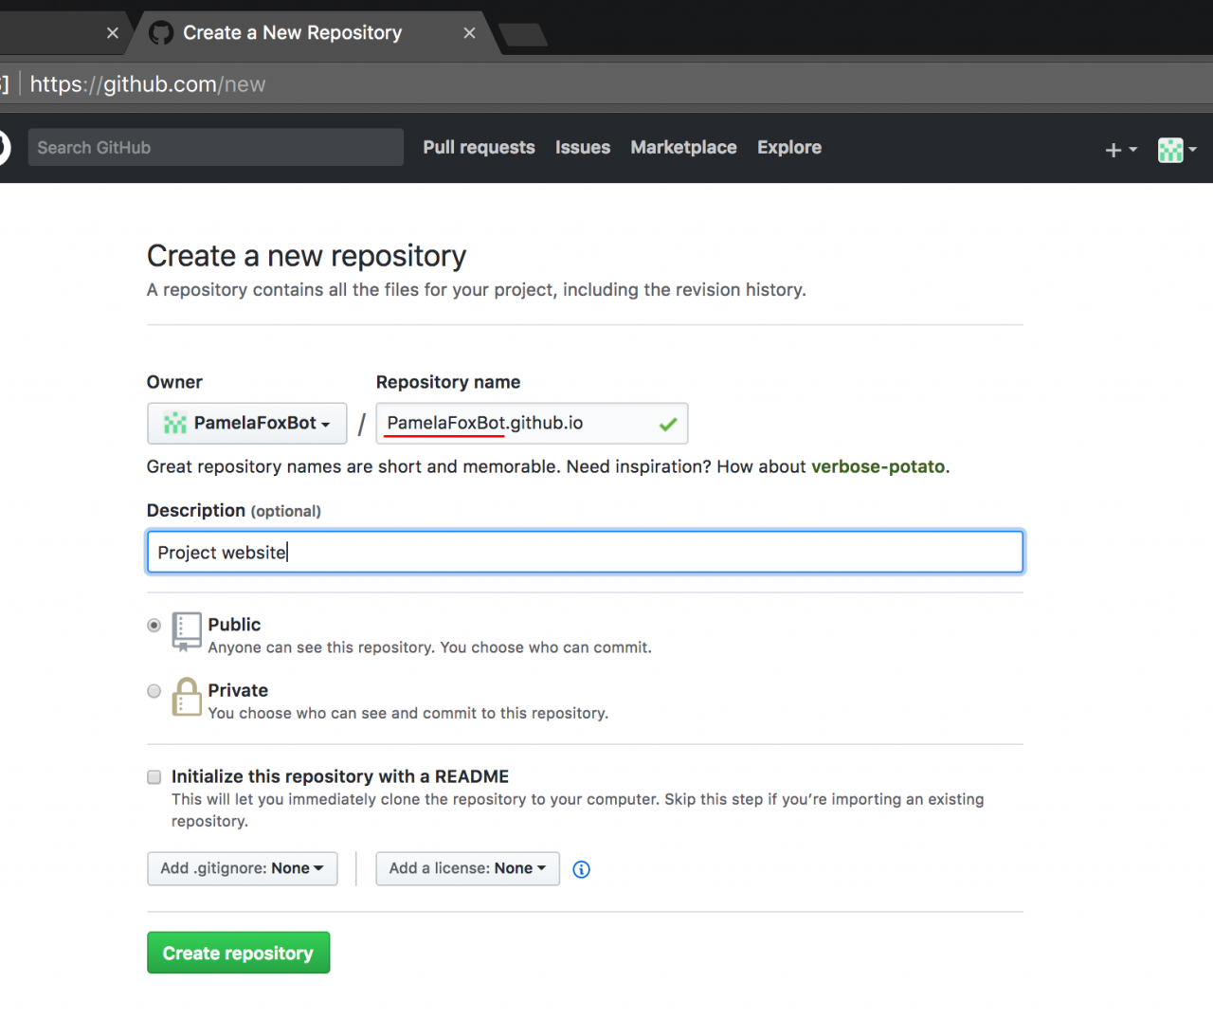The height and width of the screenshot is (1019, 1213).
Task: Click the browser address bar URL
Action: pos(148,84)
